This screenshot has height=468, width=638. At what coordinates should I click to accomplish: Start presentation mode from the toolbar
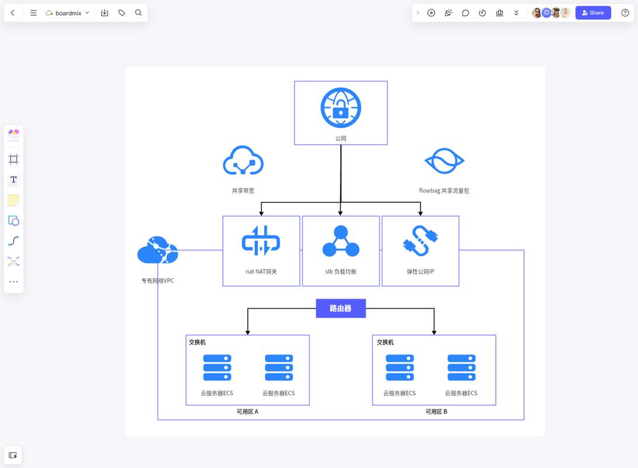click(x=431, y=12)
